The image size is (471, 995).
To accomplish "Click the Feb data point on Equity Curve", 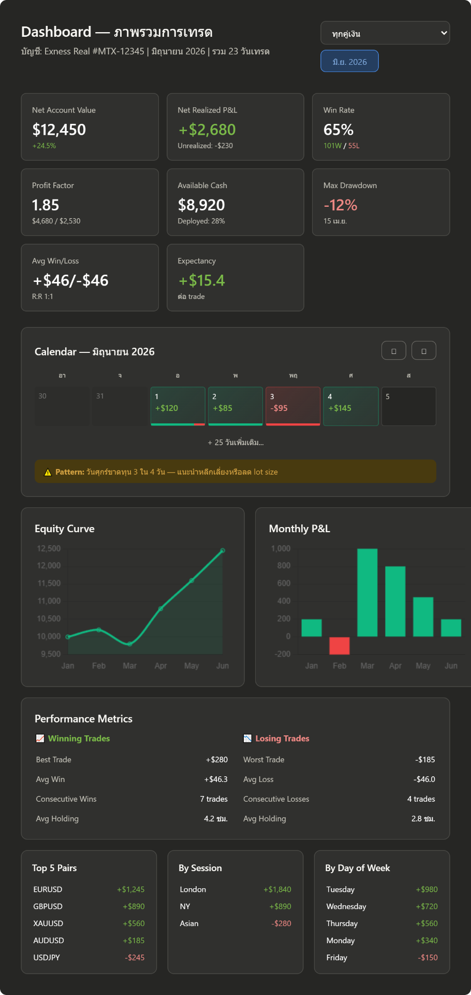I will 99,630.
